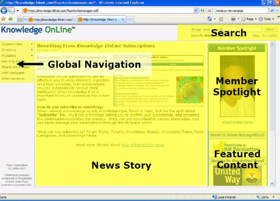Click the red Stop loading icon
The image size is (280, 201).
(x=210, y=11)
